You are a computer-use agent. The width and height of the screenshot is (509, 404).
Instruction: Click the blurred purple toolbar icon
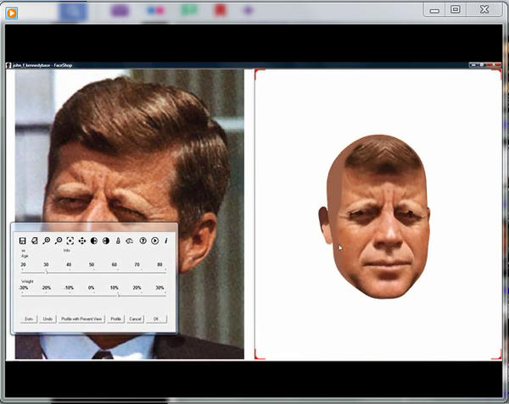[x=120, y=10]
